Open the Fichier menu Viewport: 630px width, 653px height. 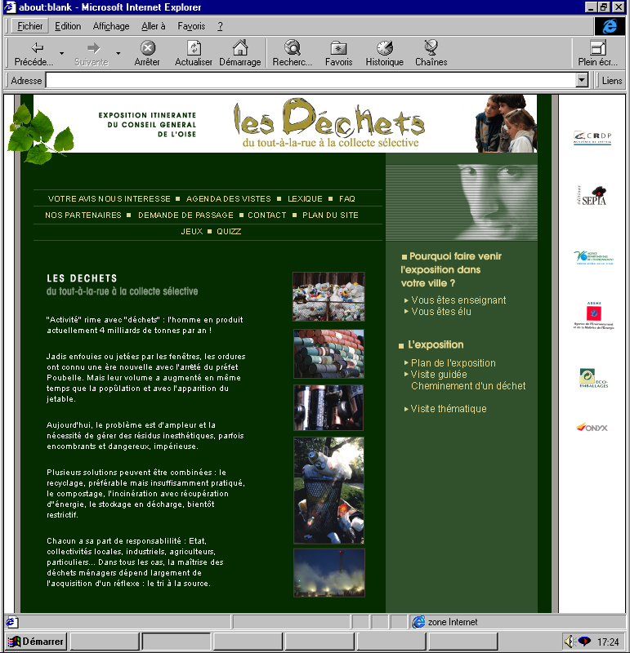(x=30, y=26)
